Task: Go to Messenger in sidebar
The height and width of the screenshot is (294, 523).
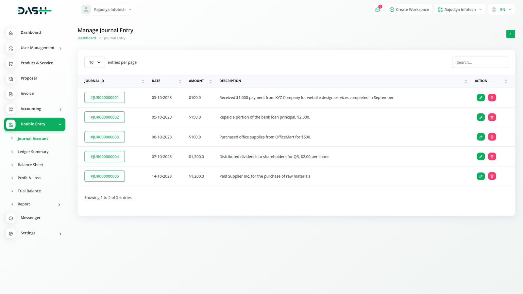Action: point(30,218)
